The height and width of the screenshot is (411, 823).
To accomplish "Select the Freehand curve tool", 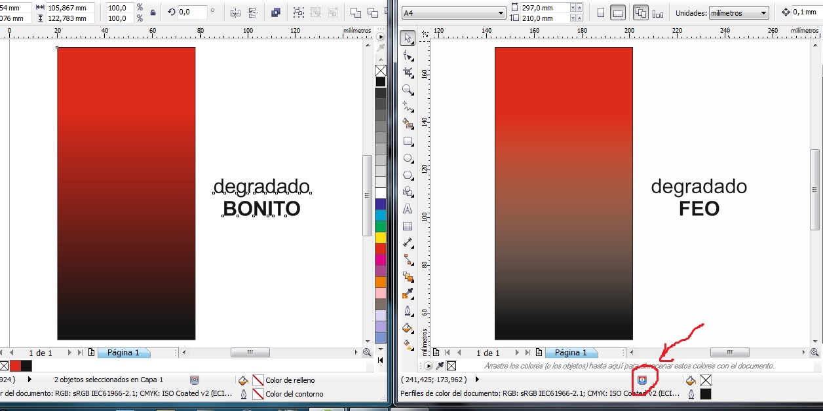I will click(x=408, y=107).
